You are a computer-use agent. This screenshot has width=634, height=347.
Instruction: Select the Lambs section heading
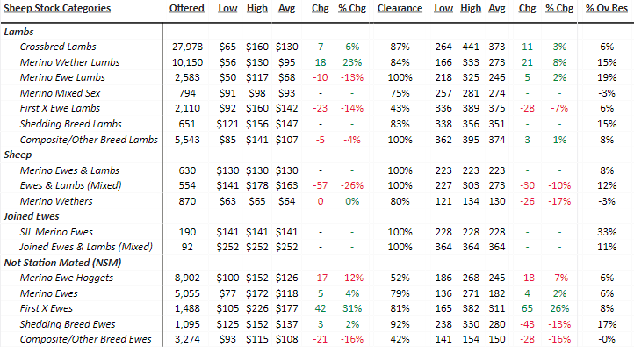click(x=18, y=32)
